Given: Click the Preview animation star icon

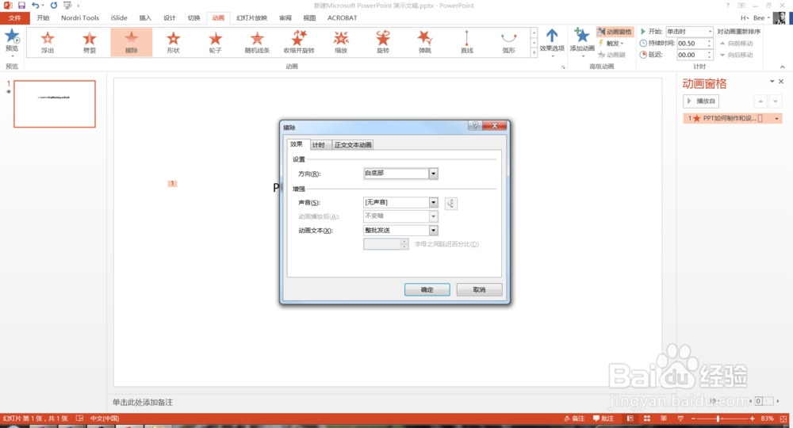Looking at the screenshot, I should [x=12, y=36].
